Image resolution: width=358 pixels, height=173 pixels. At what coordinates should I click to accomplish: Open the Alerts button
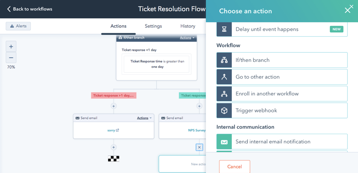coord(18,26)
